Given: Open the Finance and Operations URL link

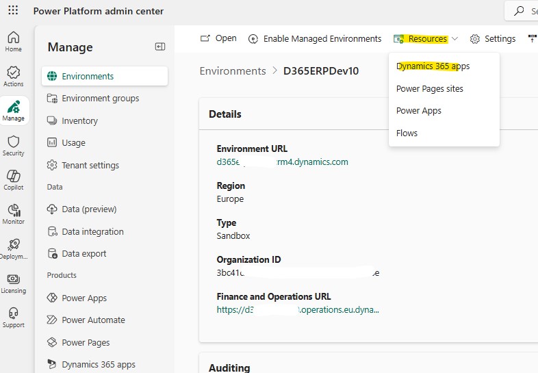Looking at the screenshot, I should point(298,310).
